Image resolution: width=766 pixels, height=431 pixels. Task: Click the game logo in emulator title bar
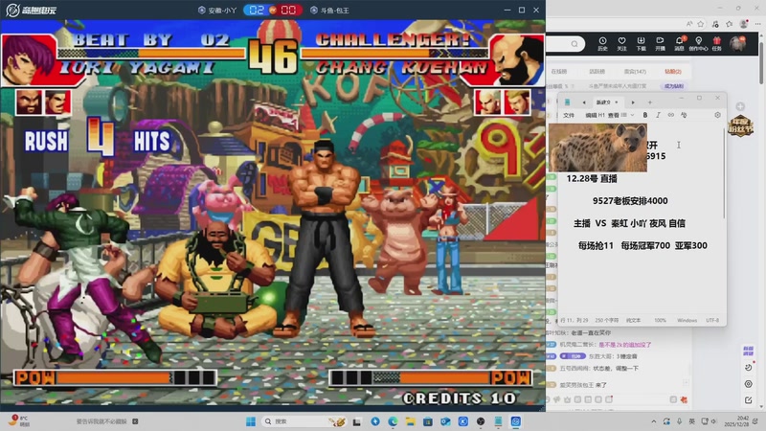click(31, 10)
